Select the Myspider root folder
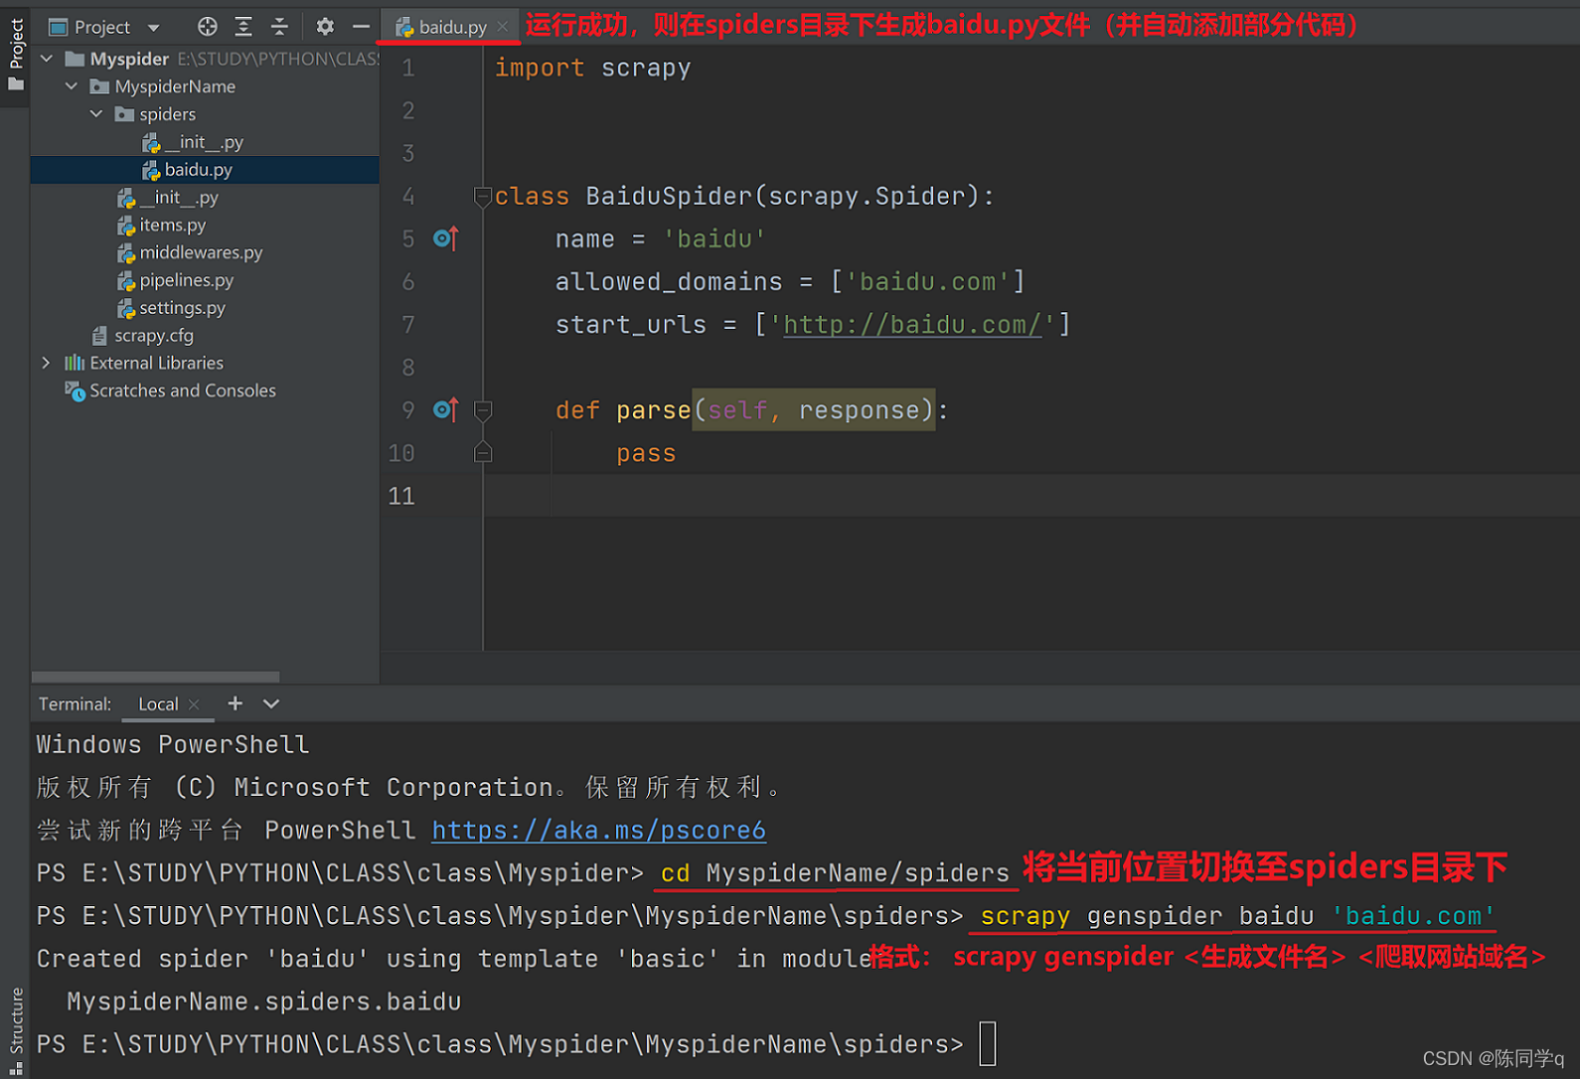1580x1079 pixels. (129, 59)
